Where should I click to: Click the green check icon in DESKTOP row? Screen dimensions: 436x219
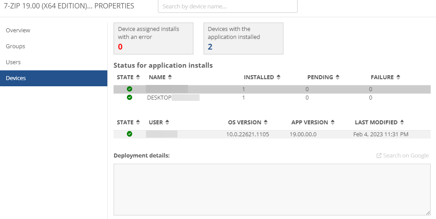[130, 97]
